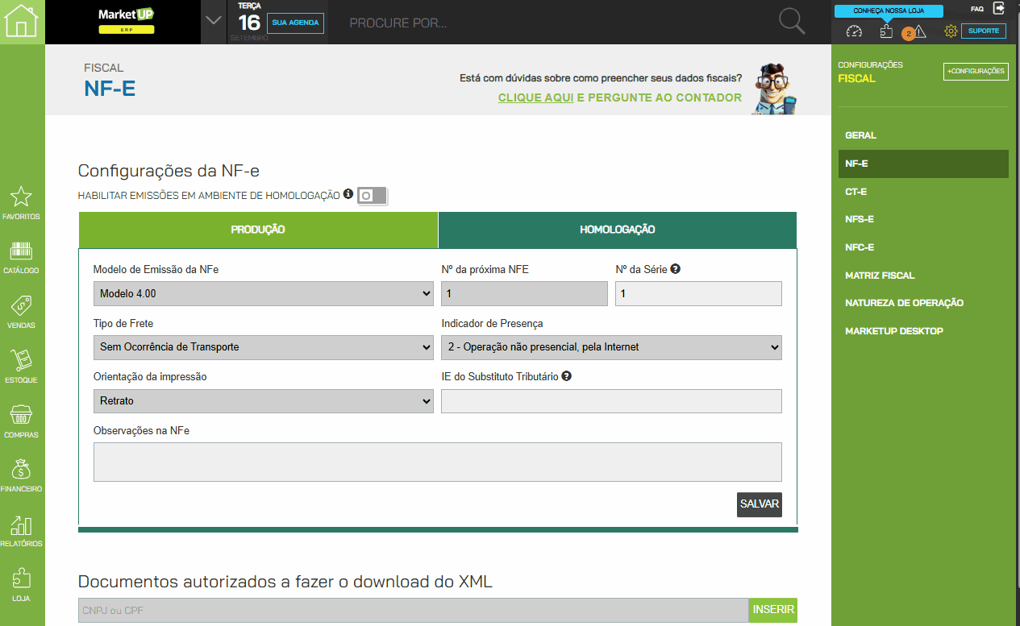Click the magnifying glass search icon
The height and width of the screenshot is (626, 1020).
793,22
